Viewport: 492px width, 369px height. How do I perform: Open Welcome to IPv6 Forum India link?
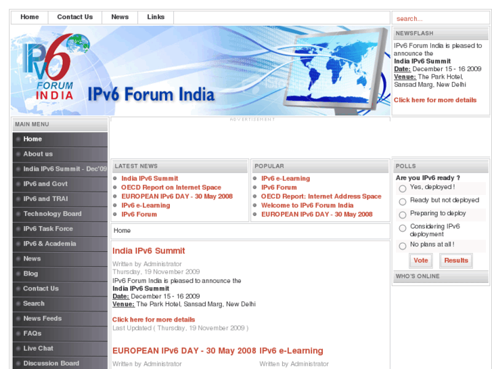[x=307, y=205]
